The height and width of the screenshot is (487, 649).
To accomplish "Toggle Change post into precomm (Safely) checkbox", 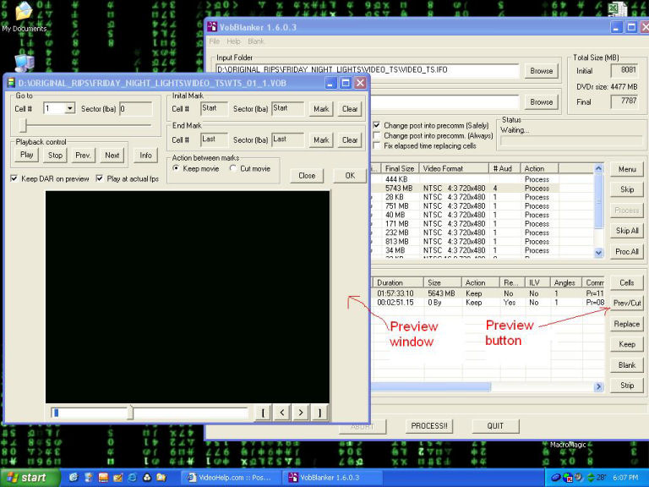I will 377,124.
